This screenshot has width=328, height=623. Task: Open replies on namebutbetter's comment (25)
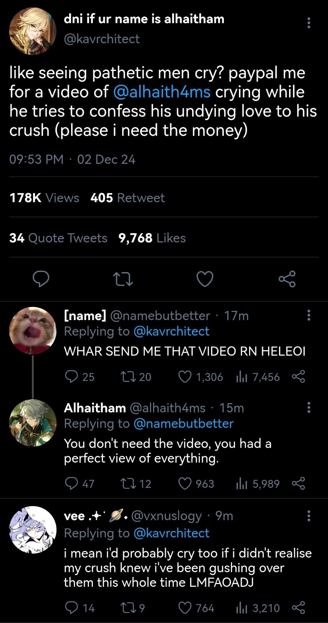point(72,377)
